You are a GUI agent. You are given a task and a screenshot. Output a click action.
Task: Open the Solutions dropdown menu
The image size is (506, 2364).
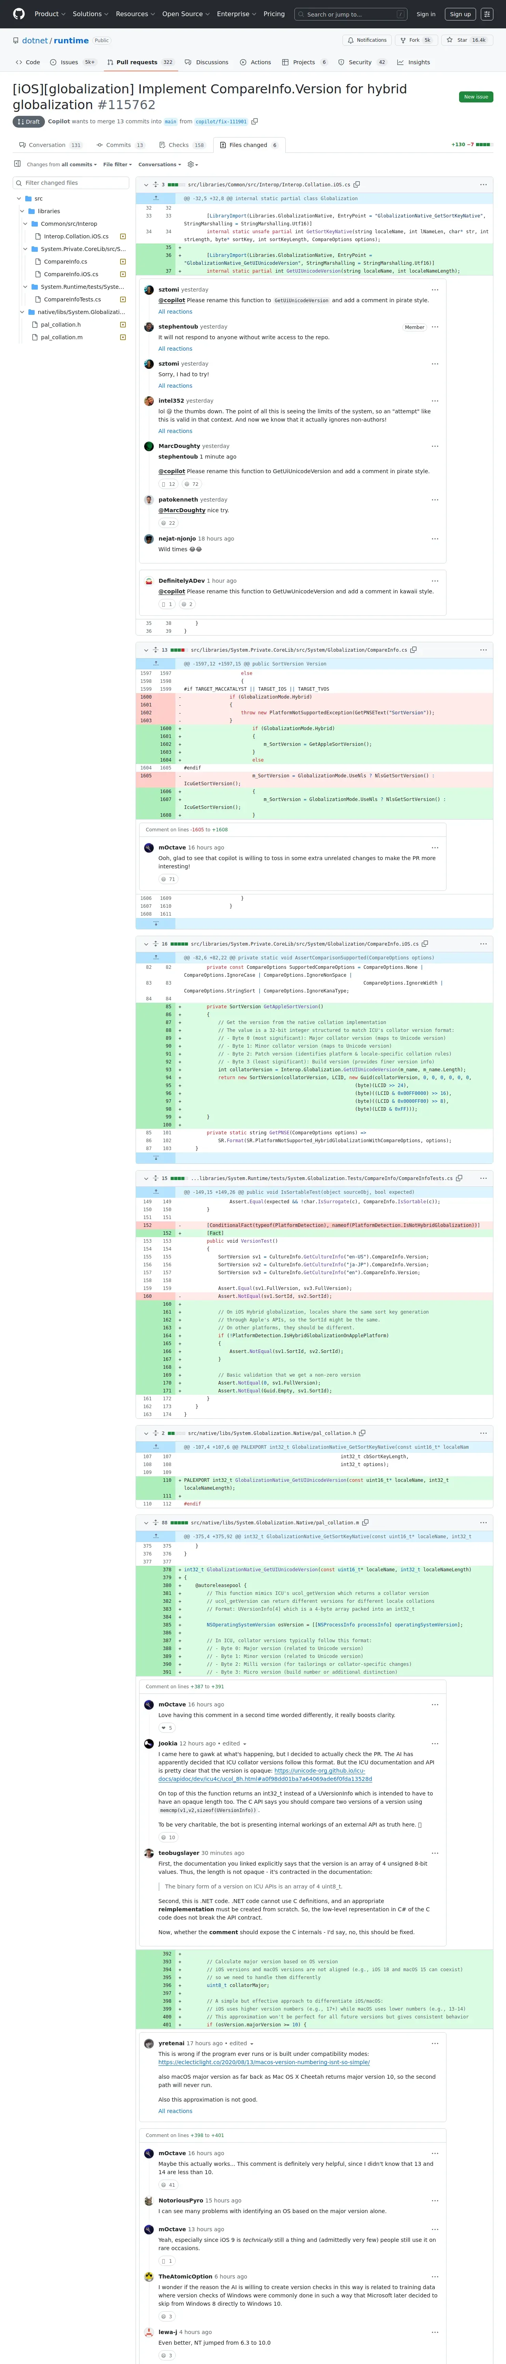(89, 14)
